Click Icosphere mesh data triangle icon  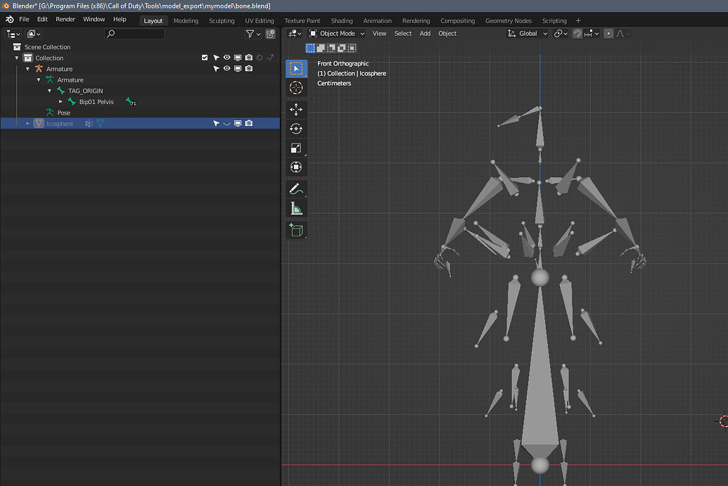pos(101,124)
